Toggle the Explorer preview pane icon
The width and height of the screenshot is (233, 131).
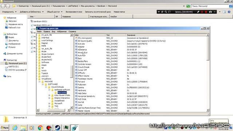pos(224,12)
